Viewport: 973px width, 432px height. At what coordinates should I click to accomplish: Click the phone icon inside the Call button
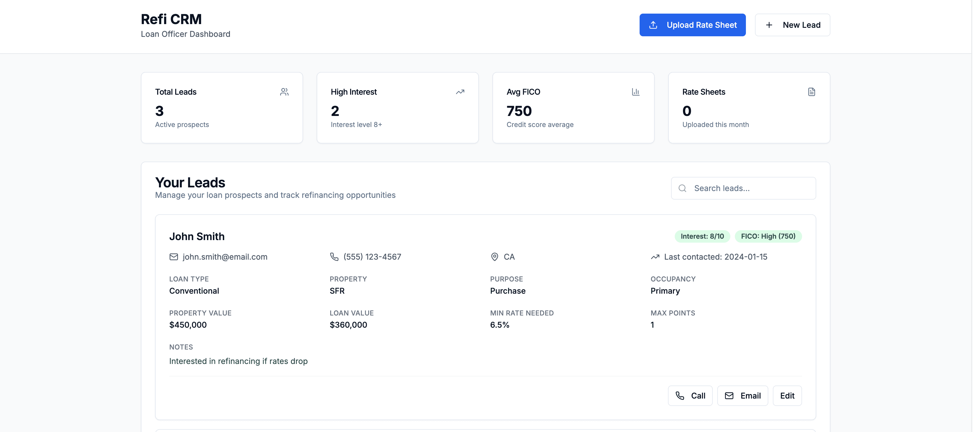coord(680,395)
